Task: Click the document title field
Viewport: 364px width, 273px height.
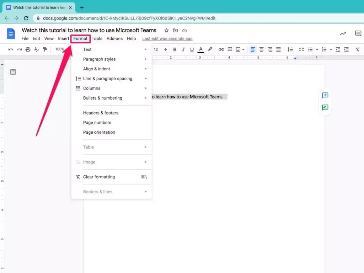Action: [x=89, y=31]
